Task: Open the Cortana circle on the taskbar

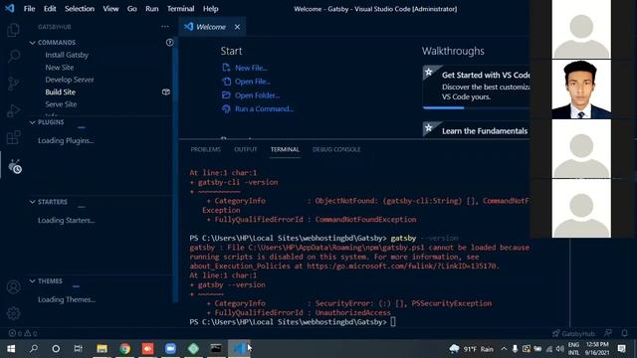Action: tap(56, 348)
